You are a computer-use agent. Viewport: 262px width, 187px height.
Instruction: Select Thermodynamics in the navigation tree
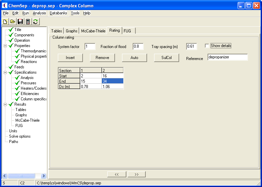coord(33,51)
